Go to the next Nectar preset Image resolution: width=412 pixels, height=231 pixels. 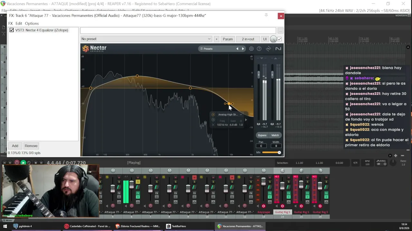click(x=243, y=49)
